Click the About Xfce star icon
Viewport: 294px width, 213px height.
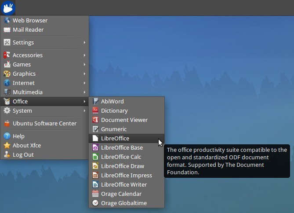[7, 145]
